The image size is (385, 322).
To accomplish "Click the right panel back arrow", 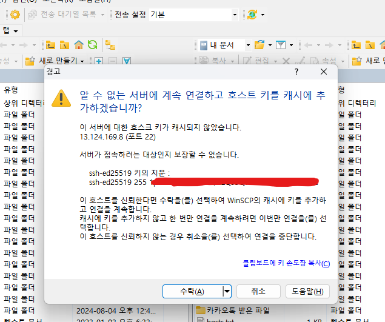I will tap(308, 45).
